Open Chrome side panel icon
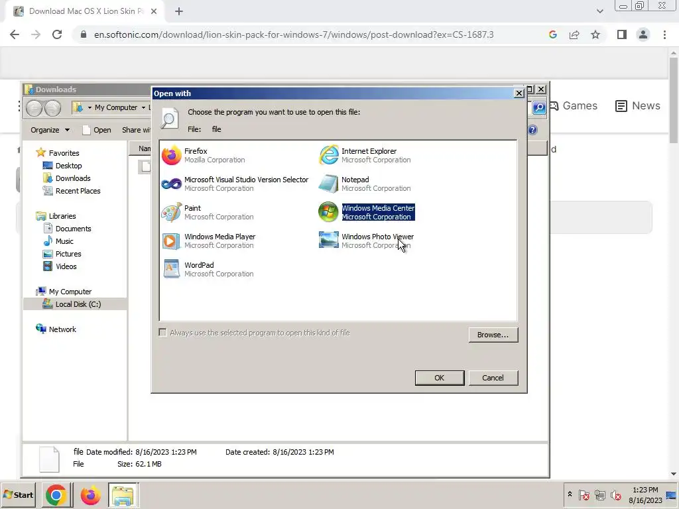This screenshot has width=679, height=509. (622, 34)
